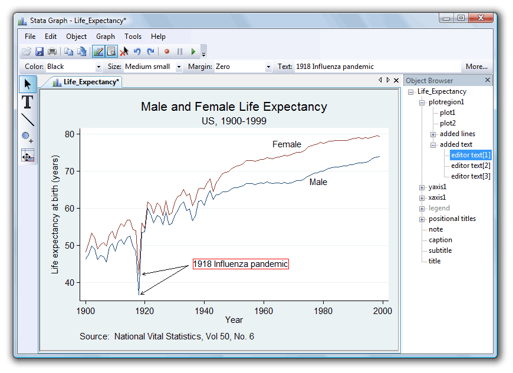Click the Print graph icon

pyautogui.click(x=52, y=51)
